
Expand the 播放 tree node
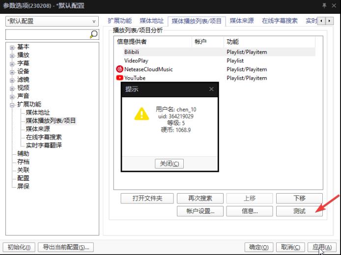[x=12, y=56]
